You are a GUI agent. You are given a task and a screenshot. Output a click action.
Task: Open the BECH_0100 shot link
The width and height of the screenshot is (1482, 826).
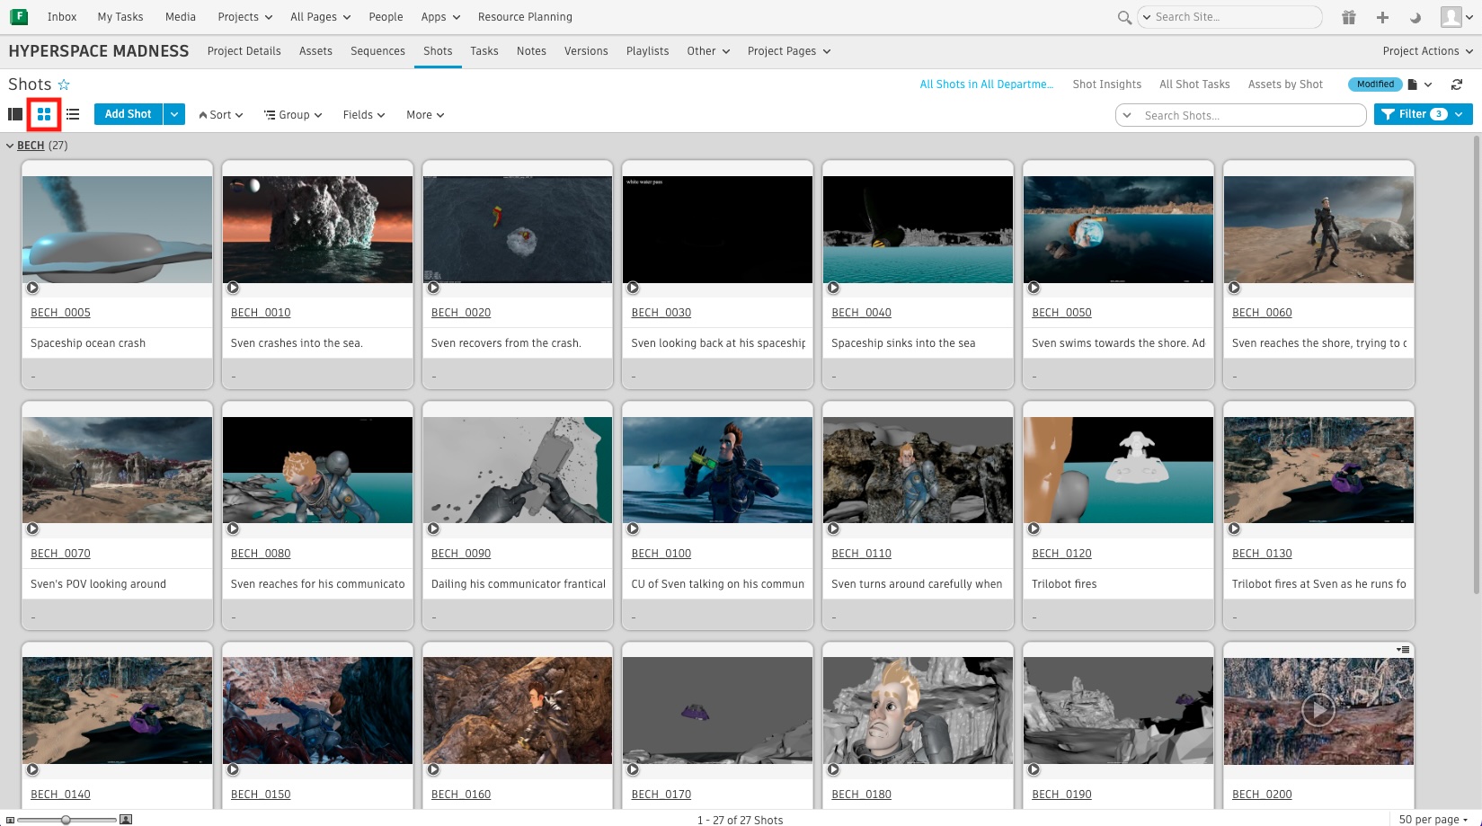pos(661,554)
